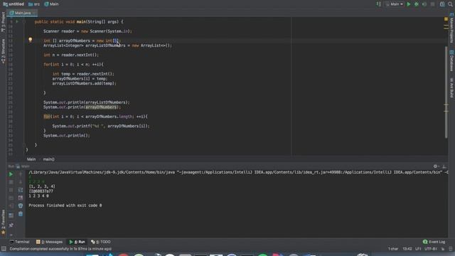Click Main in editor breadcrumbs
The image size is (455, 256).
[x=31, y=159]
